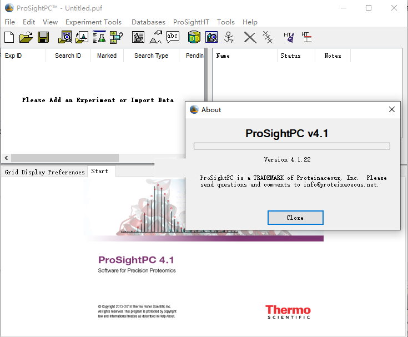The image size is (408, 337).
Task: Save the file with floppy disk icon
Action: (43, 37)
